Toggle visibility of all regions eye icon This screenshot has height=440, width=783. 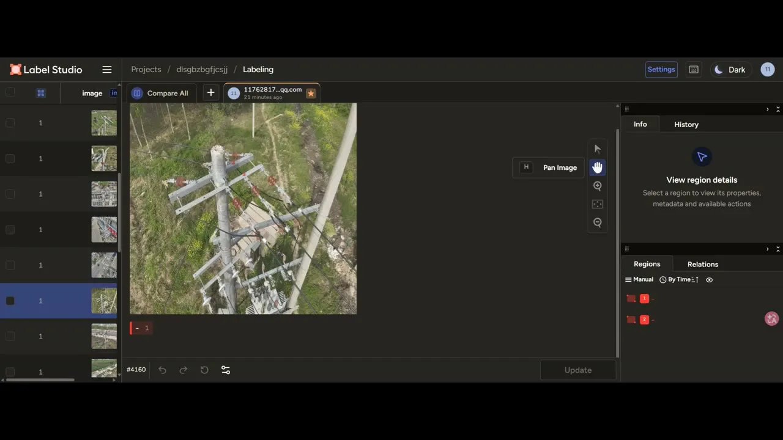click(x=710, y=280)
